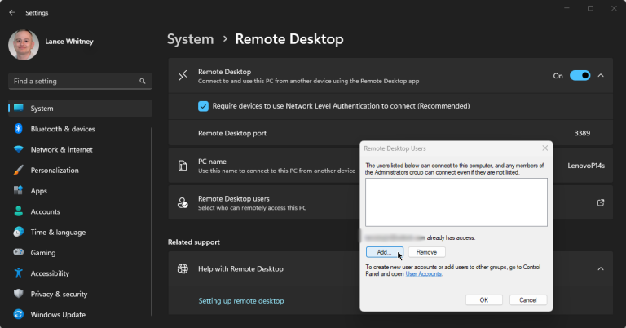Click the Privacy & security shield icon
The height and width of the screenshot is (328, 626).
pos(19,294)
